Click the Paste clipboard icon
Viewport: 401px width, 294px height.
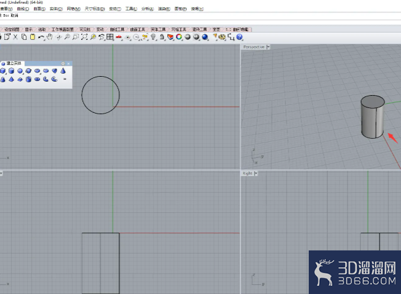[33, 37]
